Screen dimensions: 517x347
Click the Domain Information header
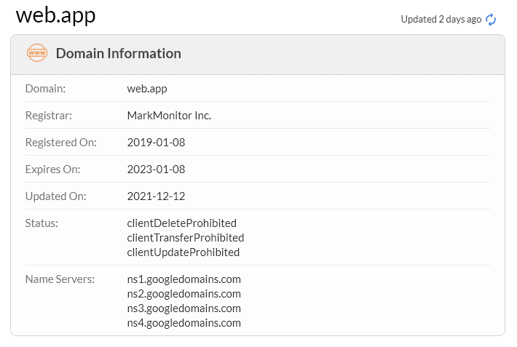coord(119,53)
